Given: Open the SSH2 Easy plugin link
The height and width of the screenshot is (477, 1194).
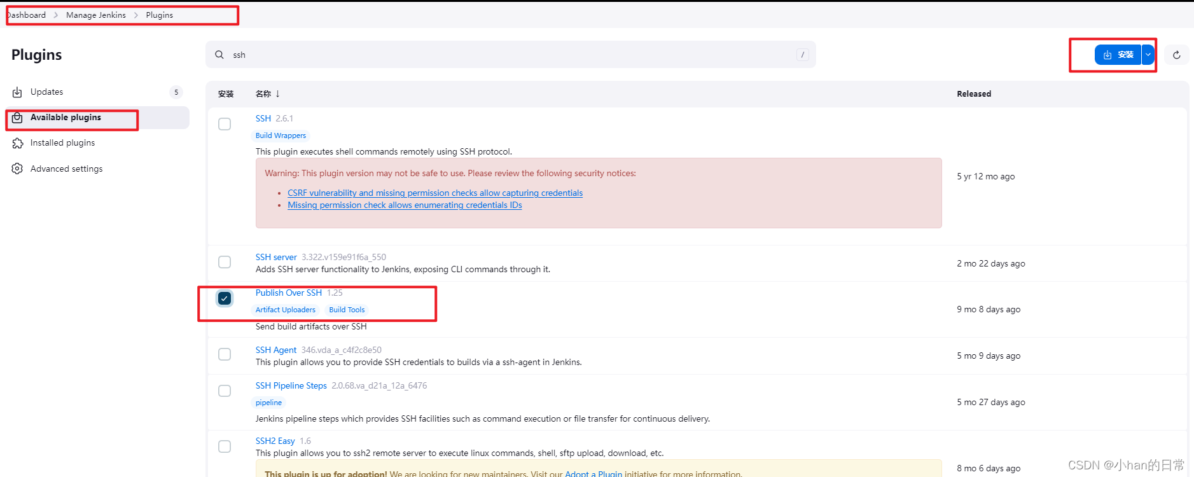Looking at the screenshot, I should 275,441.
